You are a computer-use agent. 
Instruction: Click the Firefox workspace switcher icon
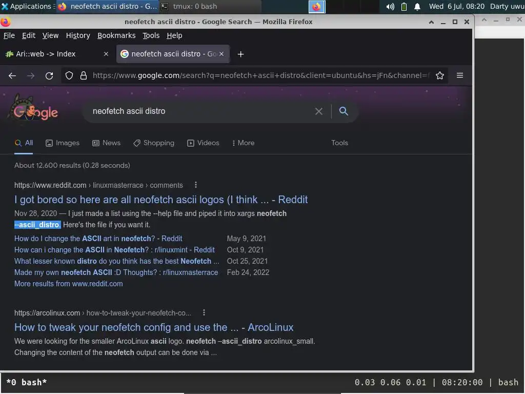coord(316,7)
